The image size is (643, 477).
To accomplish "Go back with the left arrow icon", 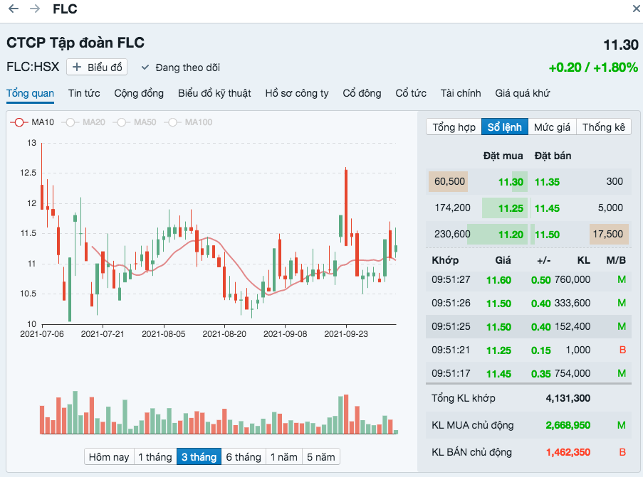I will 14,9.
